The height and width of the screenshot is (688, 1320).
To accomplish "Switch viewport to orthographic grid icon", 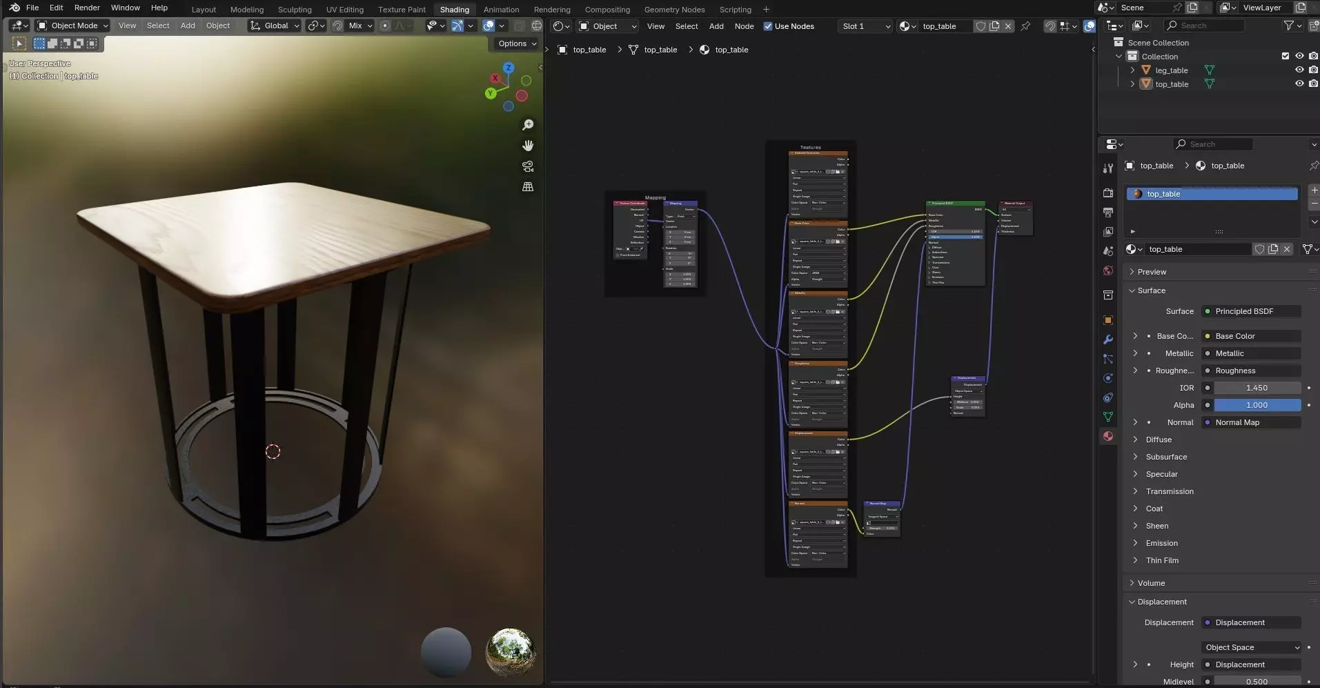I will click(528, 187).
